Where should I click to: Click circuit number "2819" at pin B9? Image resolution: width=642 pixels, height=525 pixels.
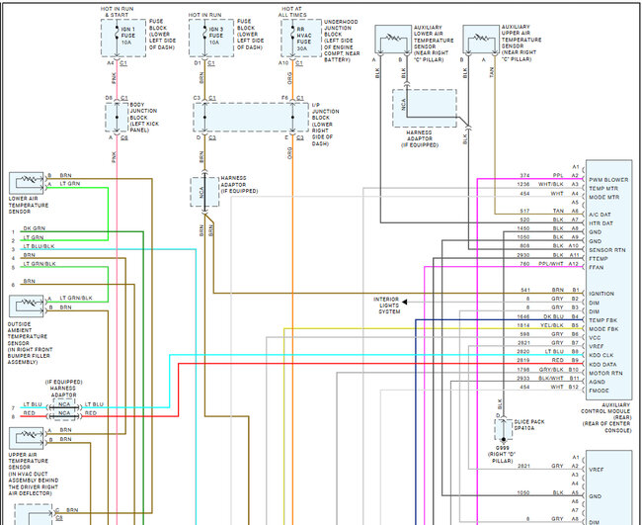pos(522,360)
